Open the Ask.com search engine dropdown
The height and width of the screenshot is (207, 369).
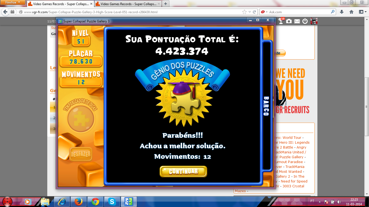[x=264, y=12]
